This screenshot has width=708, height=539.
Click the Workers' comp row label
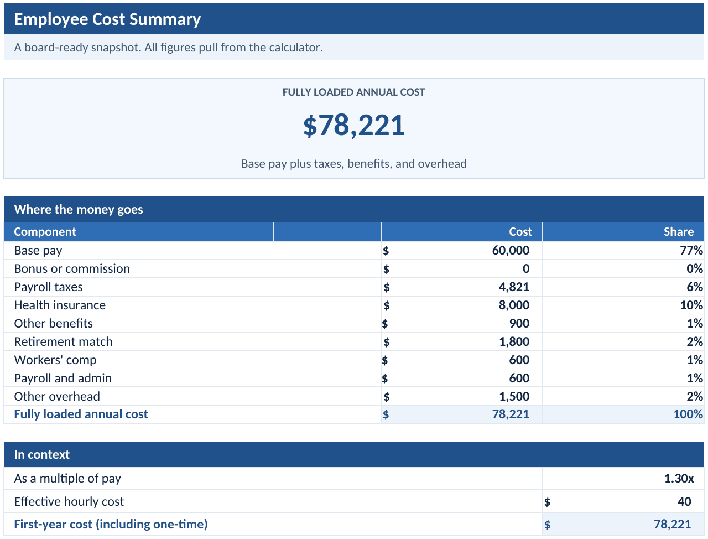(55, 360)
